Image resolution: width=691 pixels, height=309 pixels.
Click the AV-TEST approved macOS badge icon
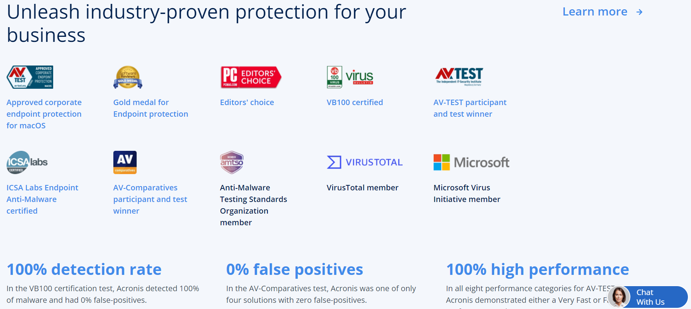pyautogui.click(x=30, y=77)
